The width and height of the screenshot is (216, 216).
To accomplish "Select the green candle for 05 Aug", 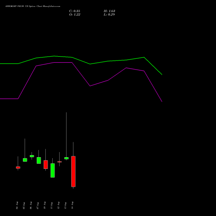I will pos(25,160).
